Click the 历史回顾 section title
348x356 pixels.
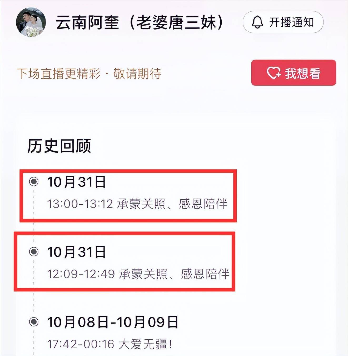pos(59,146)
